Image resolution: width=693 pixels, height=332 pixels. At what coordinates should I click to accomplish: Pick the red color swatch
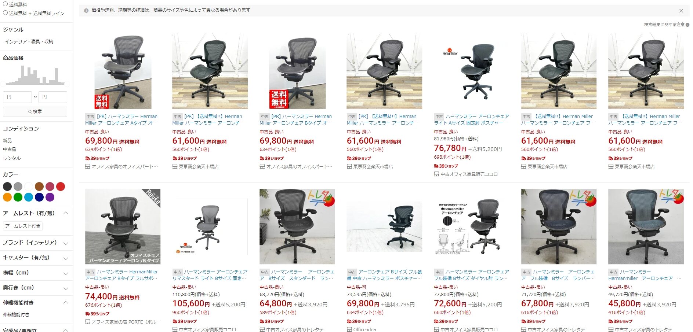point(61,187)
